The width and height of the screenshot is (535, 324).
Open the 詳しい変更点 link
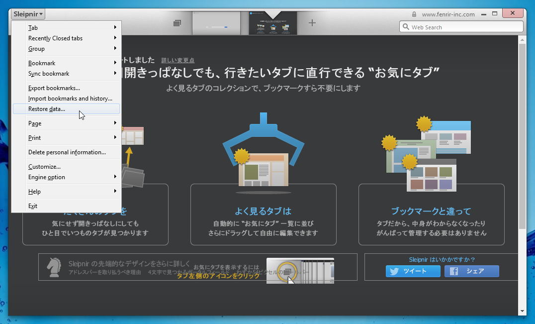click(178, 60)
